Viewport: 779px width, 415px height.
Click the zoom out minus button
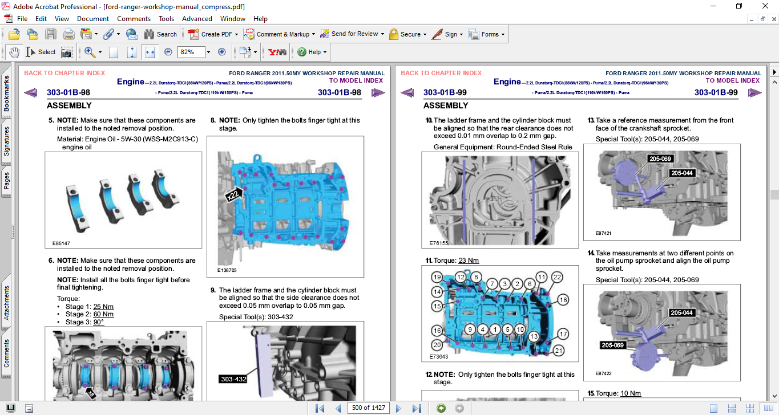[x=168, y=52]
